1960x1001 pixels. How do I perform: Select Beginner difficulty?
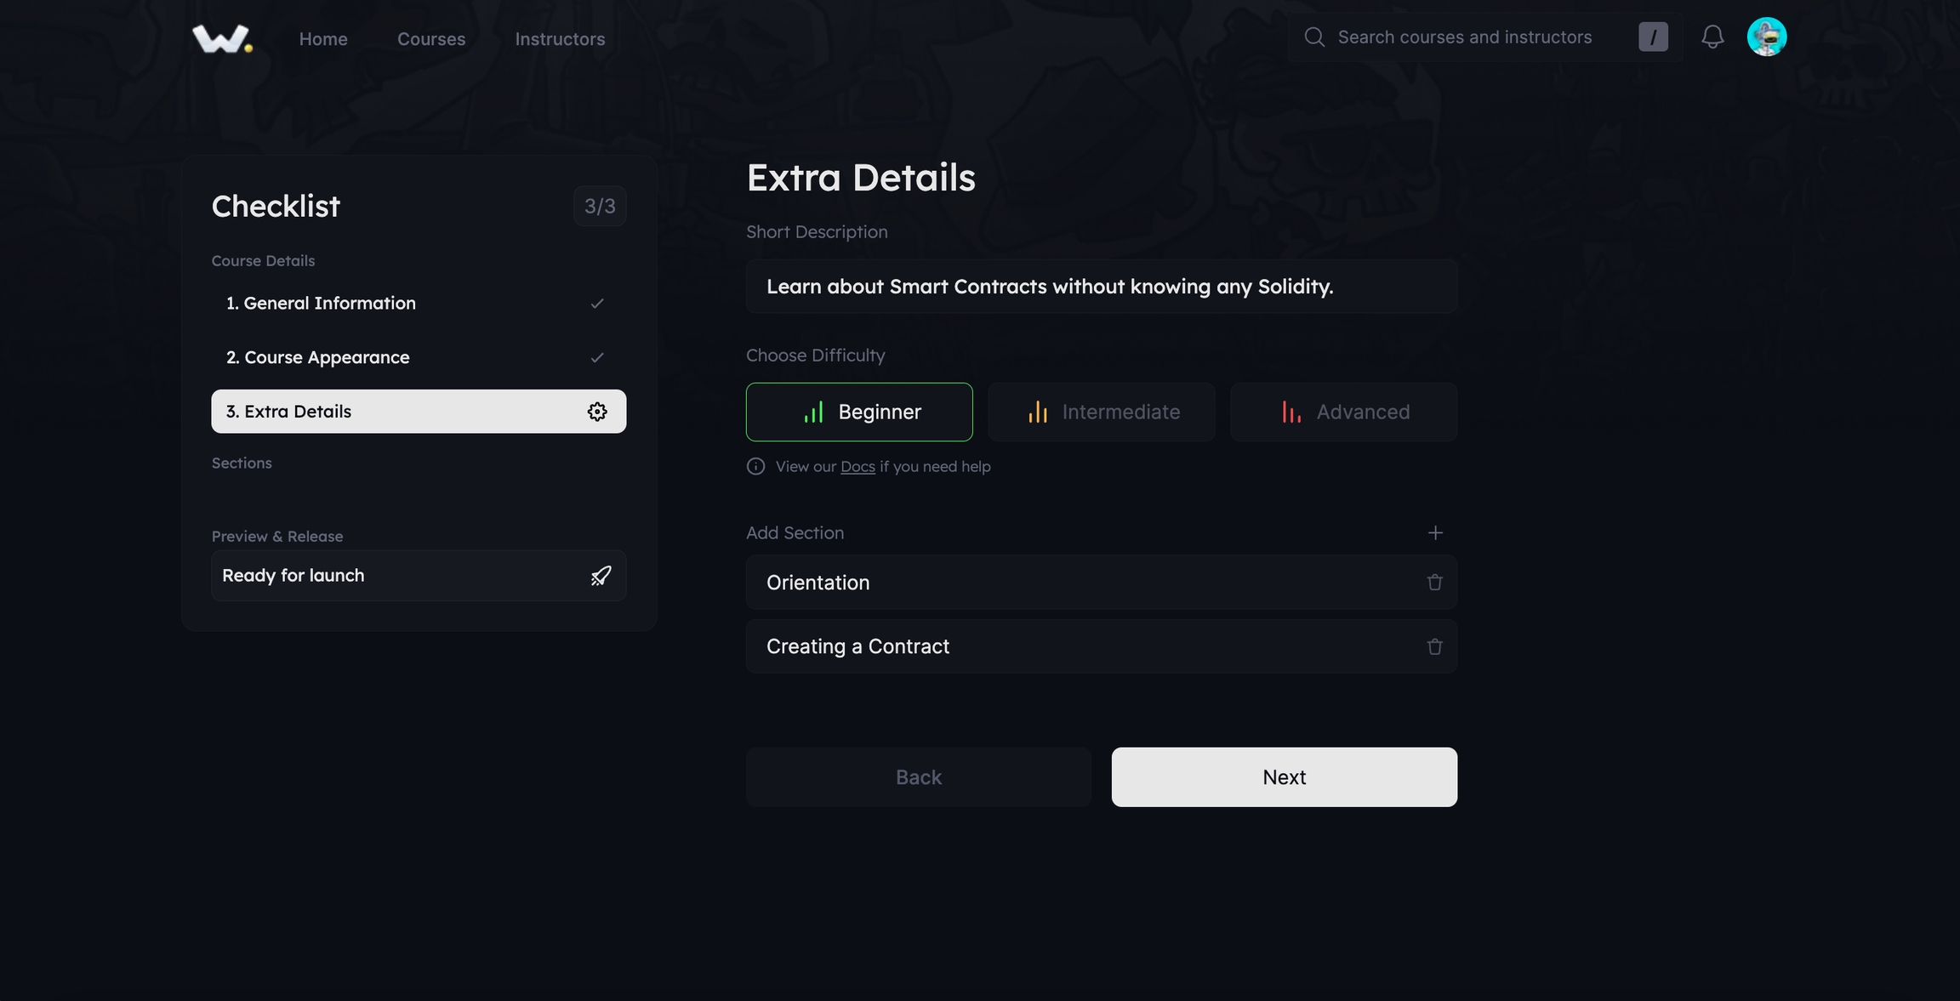[x=859, y=412]
